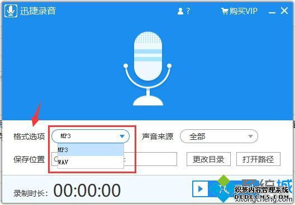Image resolution: width=295 pixels, height=205 pixels.
Task: Click the 保存位置 path input field
Action: (114, 159)
